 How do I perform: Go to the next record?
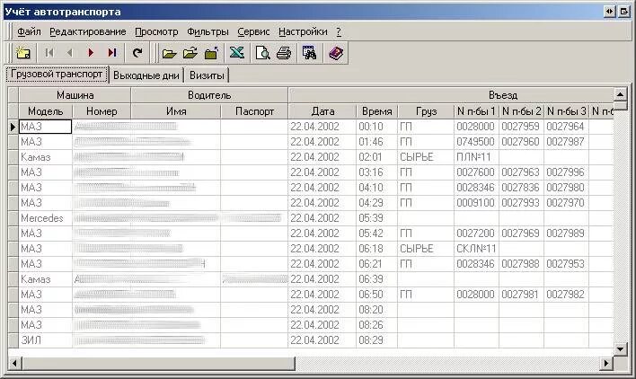[91, 53]
